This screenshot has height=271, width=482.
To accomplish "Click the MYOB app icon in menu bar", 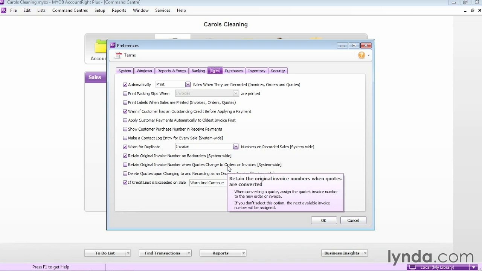I will [3, 11].
